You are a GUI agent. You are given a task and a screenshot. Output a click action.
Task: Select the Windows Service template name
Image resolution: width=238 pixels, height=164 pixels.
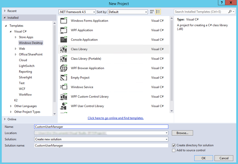[x=82, y=87]
